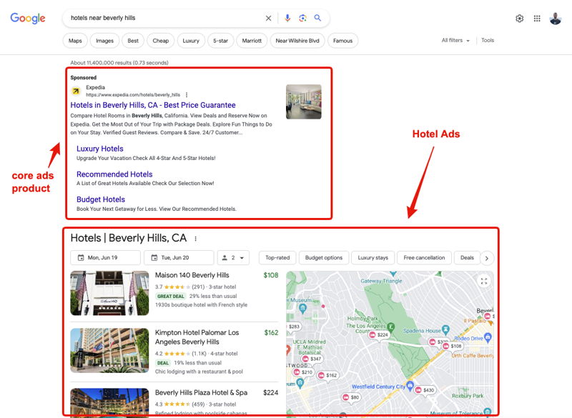This screenshot has height=418, width=572.
Task: Open settings gear icon
Action: pos(520,19)
